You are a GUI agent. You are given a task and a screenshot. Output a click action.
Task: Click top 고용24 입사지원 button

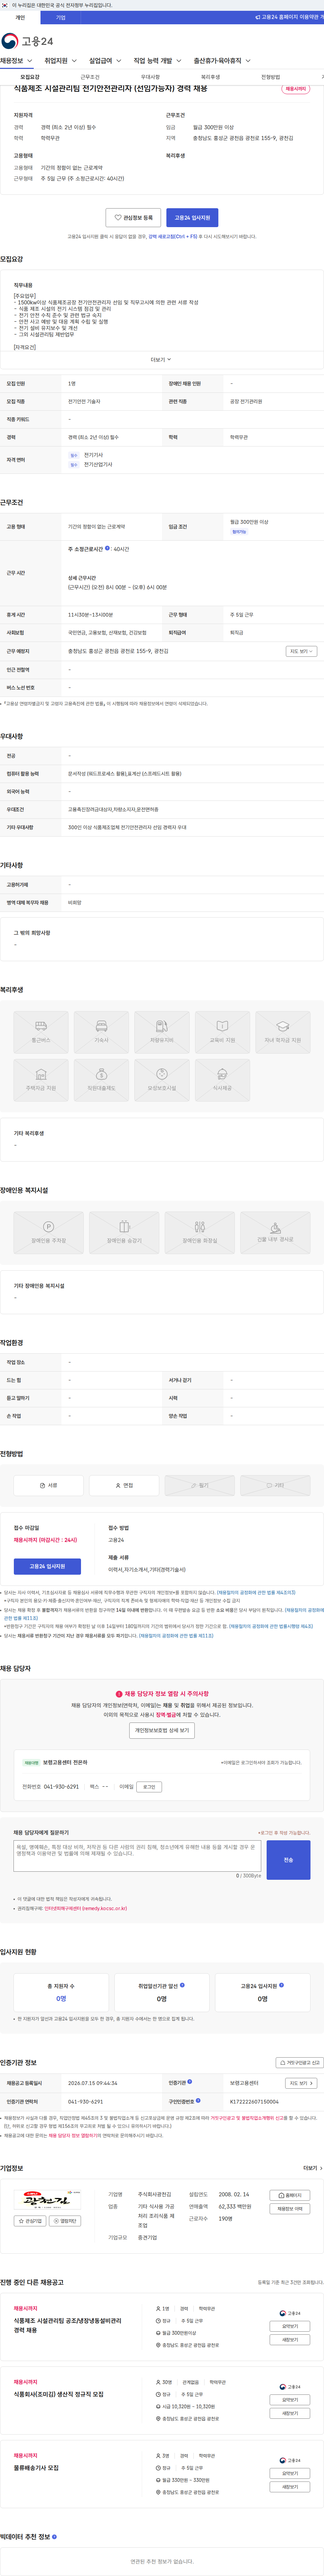[x=192, y=217]
